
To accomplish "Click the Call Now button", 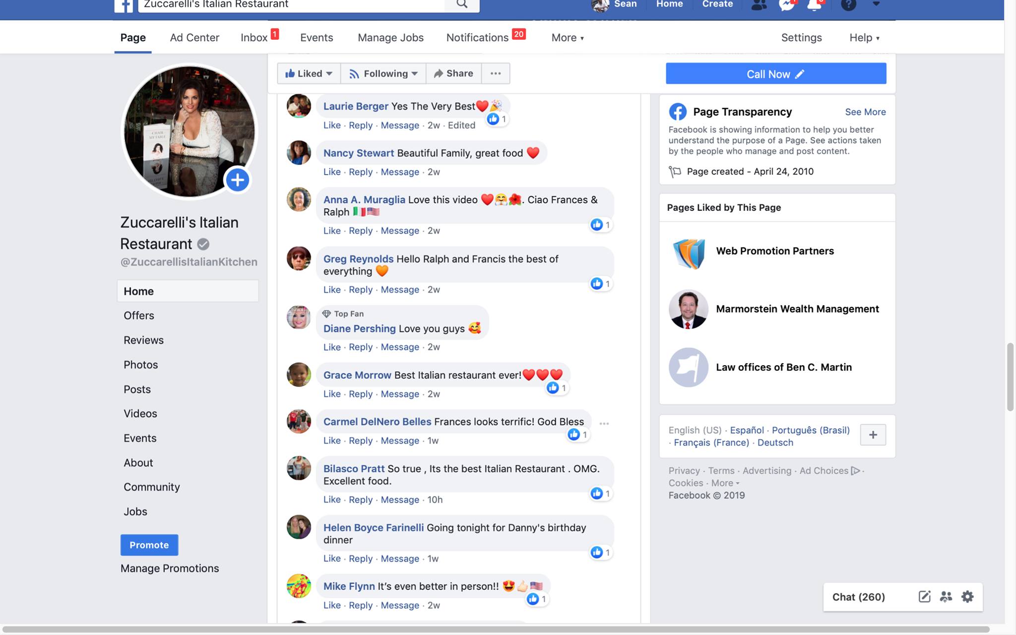I will coord(776,73).
